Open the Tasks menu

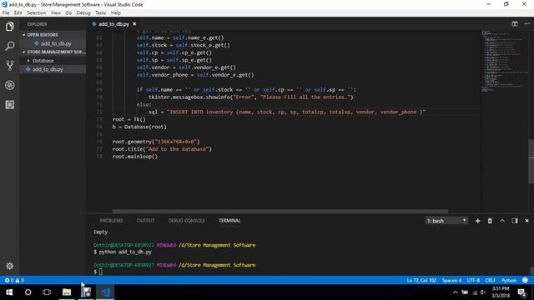coord(100,13)
